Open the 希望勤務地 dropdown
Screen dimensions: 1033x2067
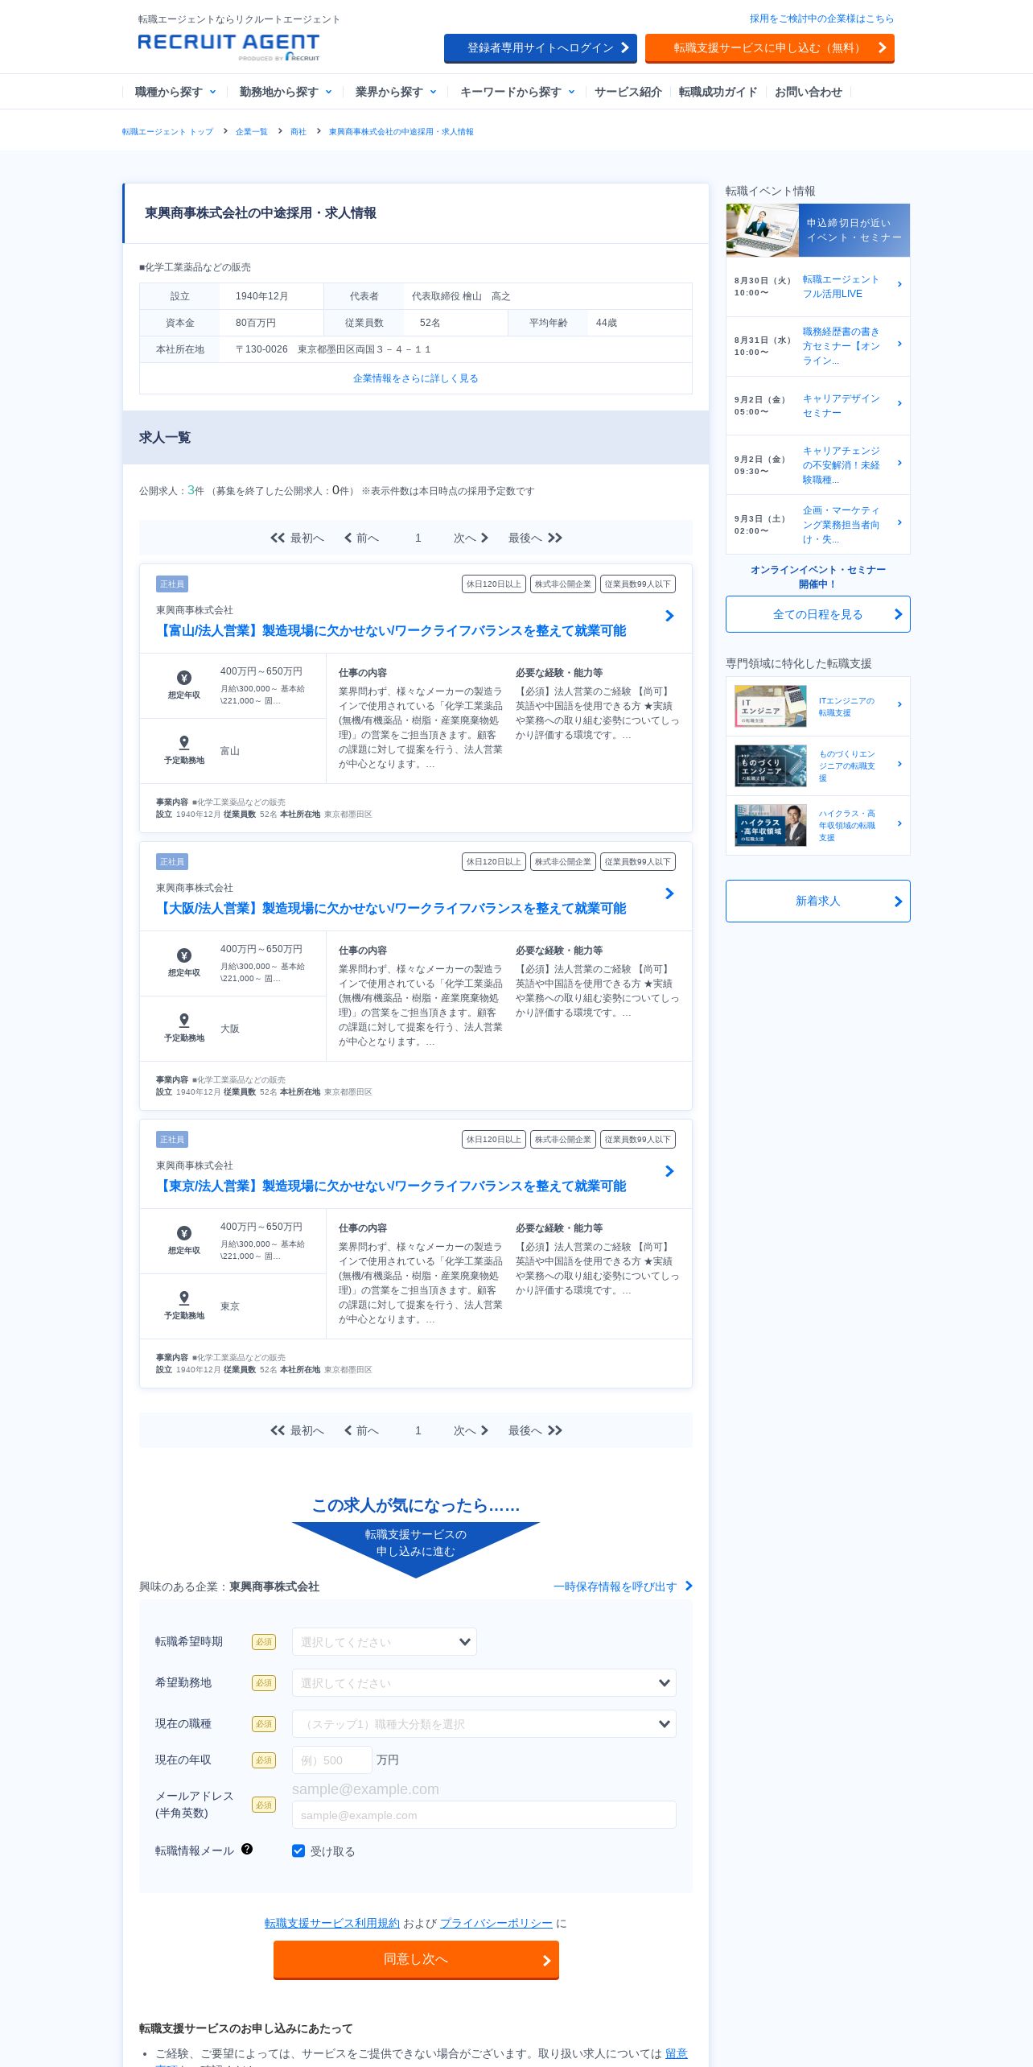click(x=484, y=1683)
